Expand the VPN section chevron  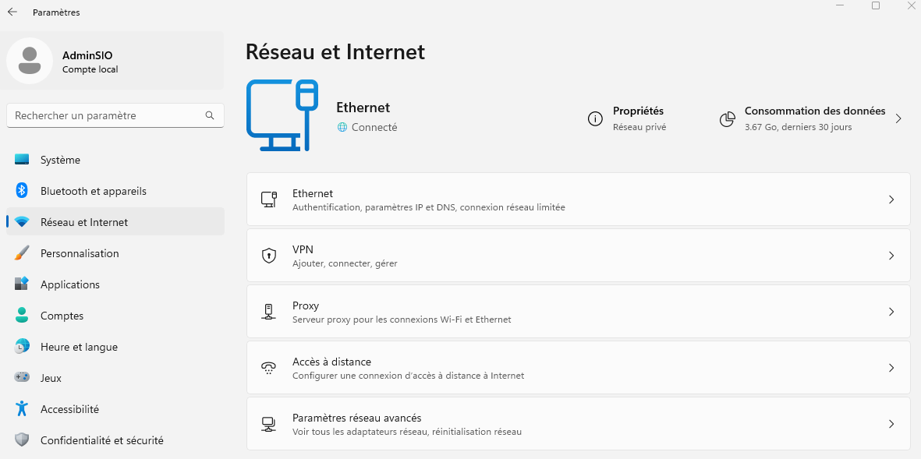(891, 256)
